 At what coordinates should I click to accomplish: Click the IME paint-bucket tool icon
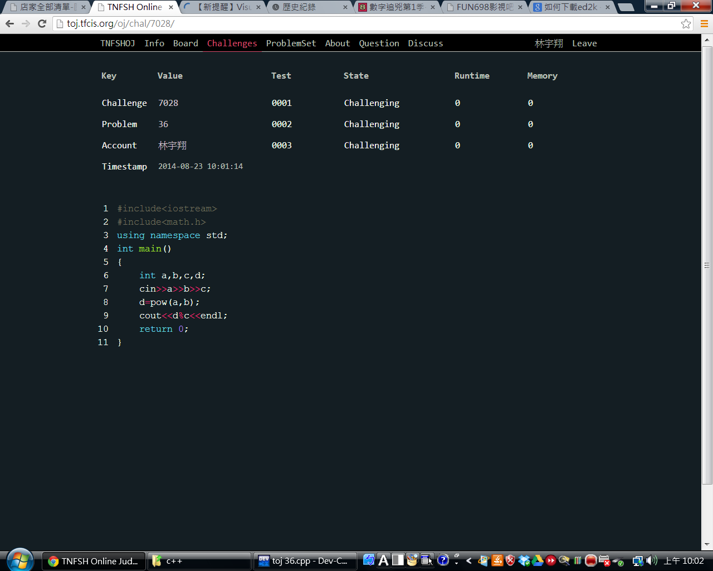tap(412, 560)
